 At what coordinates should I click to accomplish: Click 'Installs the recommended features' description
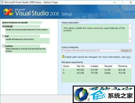[x=26, y=30]
